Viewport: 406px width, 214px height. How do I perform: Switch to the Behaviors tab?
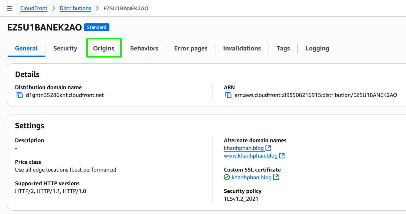(x=144, y=48)
